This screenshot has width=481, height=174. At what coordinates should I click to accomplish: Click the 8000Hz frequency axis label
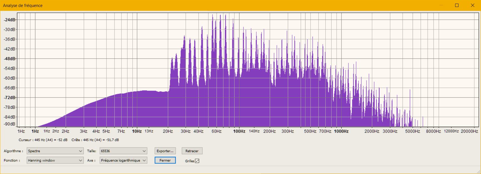433,131
